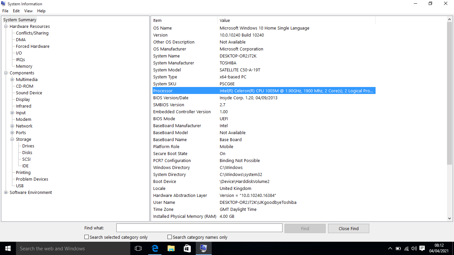454x255 pixels.
Task: Expand the Network node in Components
Action: coord(12,126)
